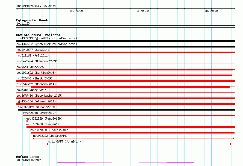243x166 pixels.
Task: Open nsv1069480 (Thareja2015) variant
Action: click(x=50, y=130)
